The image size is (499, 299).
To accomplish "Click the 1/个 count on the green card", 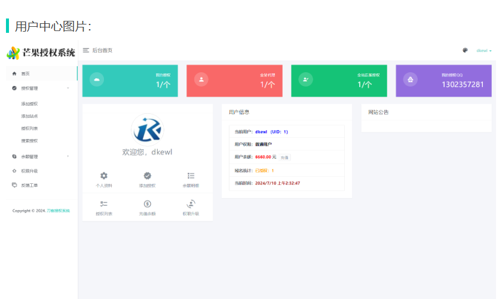I will click(365, 85).
